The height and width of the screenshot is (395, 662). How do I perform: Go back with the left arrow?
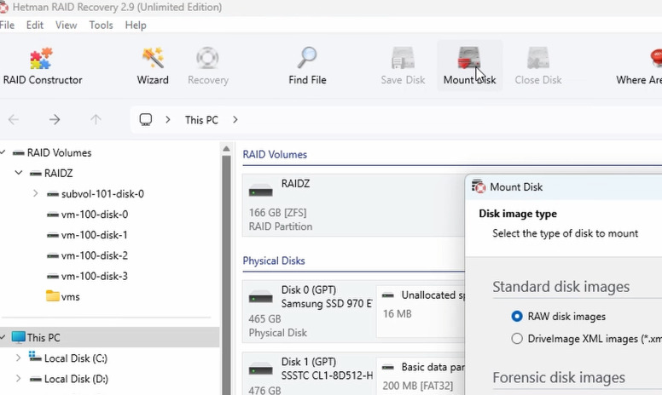click(x=14, y=120)
